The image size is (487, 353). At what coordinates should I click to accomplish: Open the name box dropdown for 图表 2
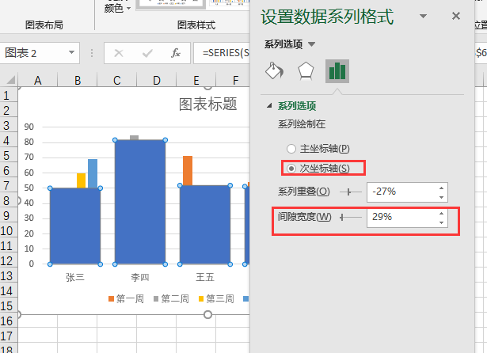72,54
